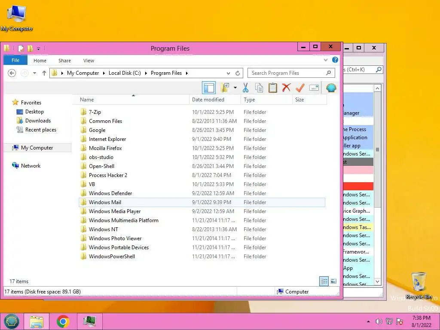Expand arrow after Local Disk (C:) breadcrumb
Image resolution: width=440 pixels, height=330 pixels.
coord(146,73)
